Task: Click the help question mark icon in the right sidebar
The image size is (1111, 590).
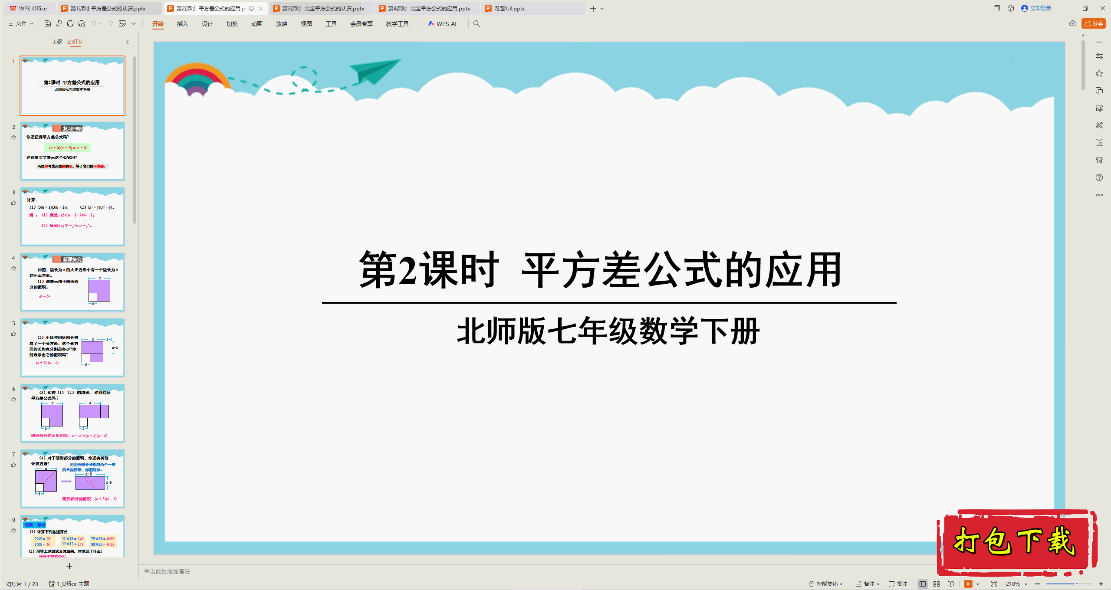Action: (1099, 177)
